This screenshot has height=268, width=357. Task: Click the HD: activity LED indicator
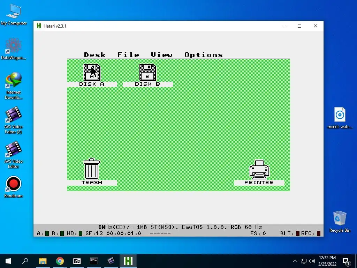point(81,233)
